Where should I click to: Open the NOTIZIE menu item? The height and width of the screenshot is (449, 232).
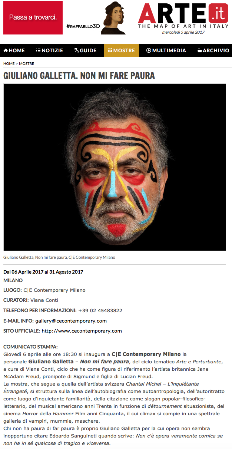(50, 50)
